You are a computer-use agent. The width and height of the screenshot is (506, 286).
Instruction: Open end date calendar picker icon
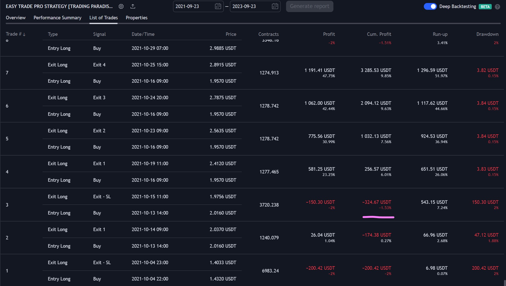click(x=275, y=7)
